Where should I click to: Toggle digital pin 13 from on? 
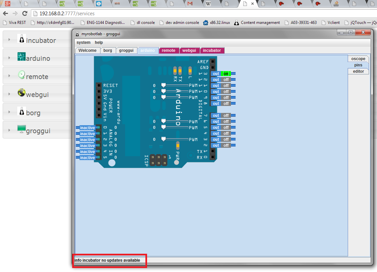pos(226,74)
